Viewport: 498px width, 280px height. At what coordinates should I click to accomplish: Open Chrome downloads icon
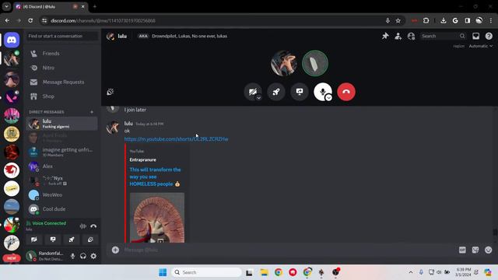[x=444, y=21]
